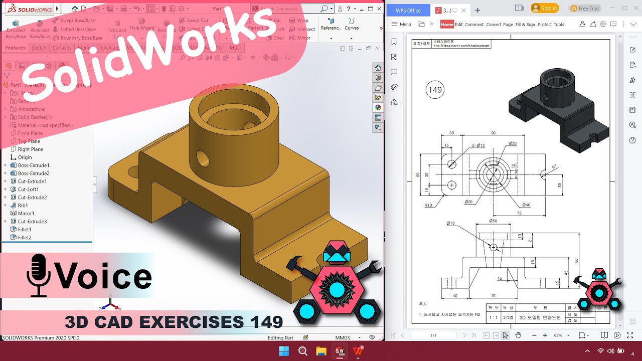Open Custom Properties tab in task pane

coord(378,118)
